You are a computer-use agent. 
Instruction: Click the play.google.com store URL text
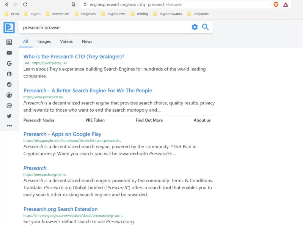[x=72, y=141]
